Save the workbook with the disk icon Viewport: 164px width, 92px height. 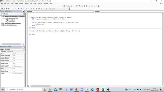(x=8, y=9)
